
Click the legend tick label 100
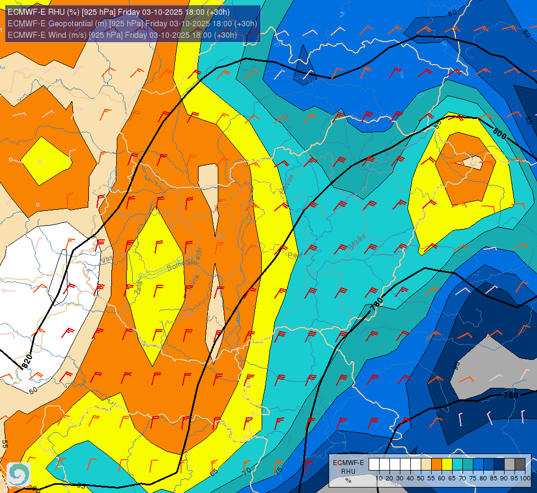[525, 478]
